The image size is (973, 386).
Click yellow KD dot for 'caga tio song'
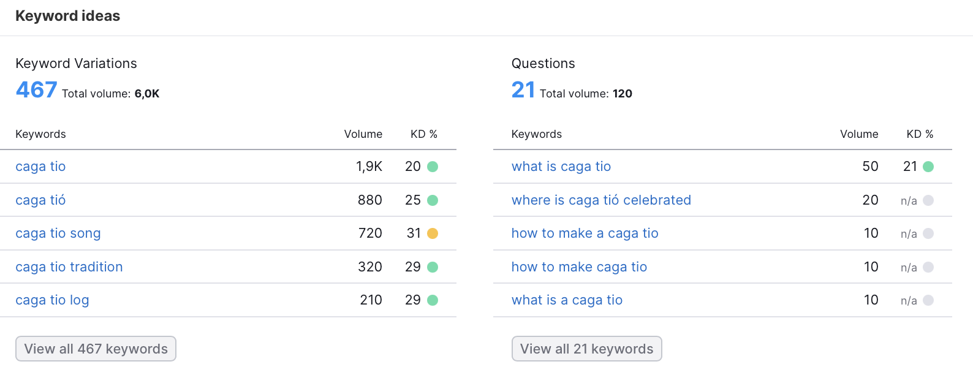click(x=433, y=233)
